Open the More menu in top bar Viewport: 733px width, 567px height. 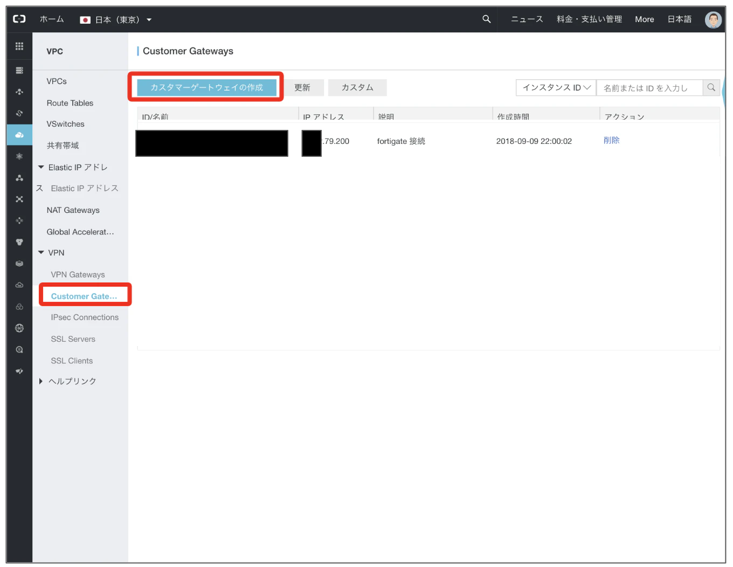[645, 19]
